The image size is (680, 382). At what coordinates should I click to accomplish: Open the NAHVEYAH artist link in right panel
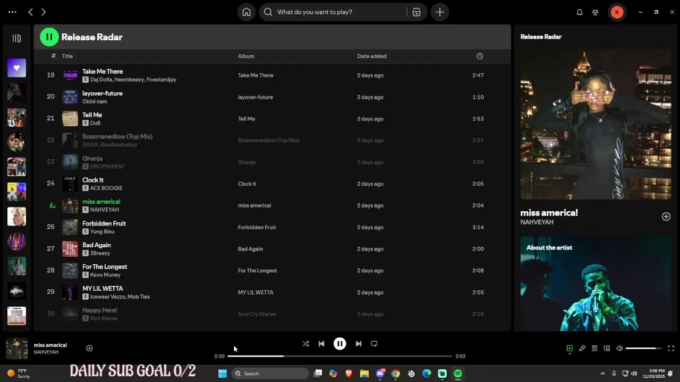pos(537,222)
